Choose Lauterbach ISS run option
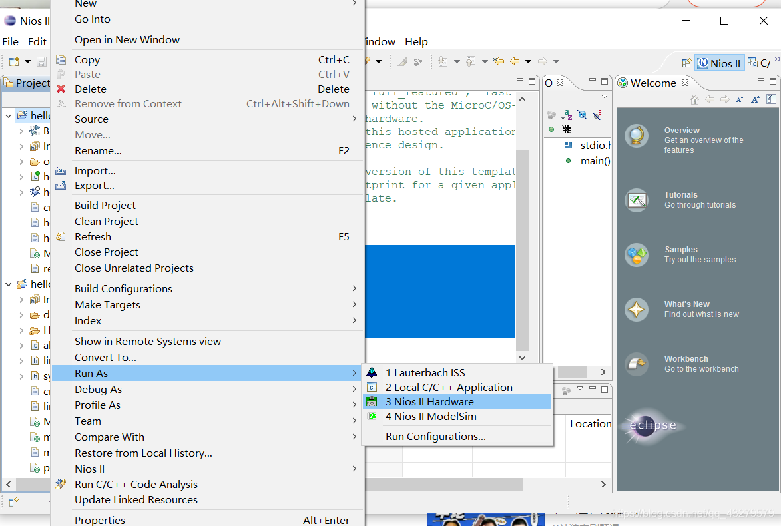Viewport: 781px width, 526px height. click(457, 373)
